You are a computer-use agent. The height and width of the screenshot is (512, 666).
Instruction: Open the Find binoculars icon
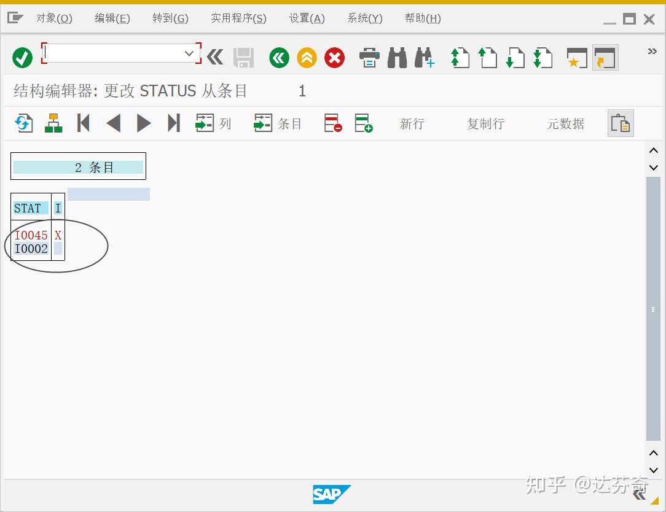[x=397, y=57]
